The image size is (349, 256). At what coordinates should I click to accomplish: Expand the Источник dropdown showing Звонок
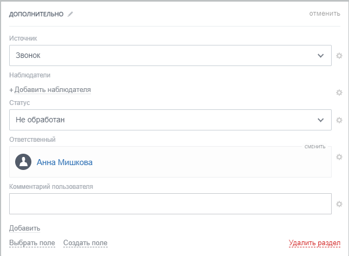coord(170,56)
